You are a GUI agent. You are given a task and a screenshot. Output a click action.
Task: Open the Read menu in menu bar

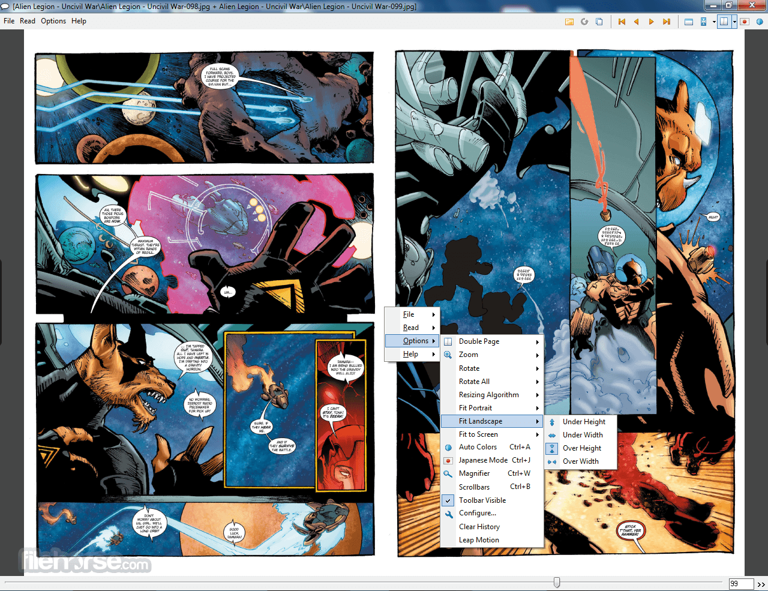(x=28, y=21)
